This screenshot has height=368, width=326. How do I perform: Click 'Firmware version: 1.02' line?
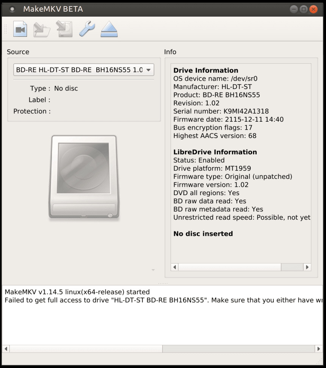(211, 185)
